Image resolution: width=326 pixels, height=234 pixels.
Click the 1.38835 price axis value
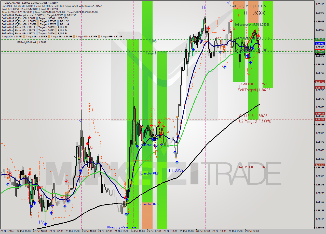coord(320,64)
